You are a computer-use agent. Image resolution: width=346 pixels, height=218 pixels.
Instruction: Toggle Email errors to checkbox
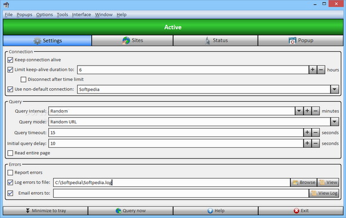click(10, 194)
